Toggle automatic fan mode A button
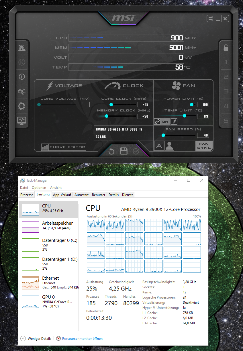Image resolution: width=243 pixels, height=351 pixels. click(159, 146)
